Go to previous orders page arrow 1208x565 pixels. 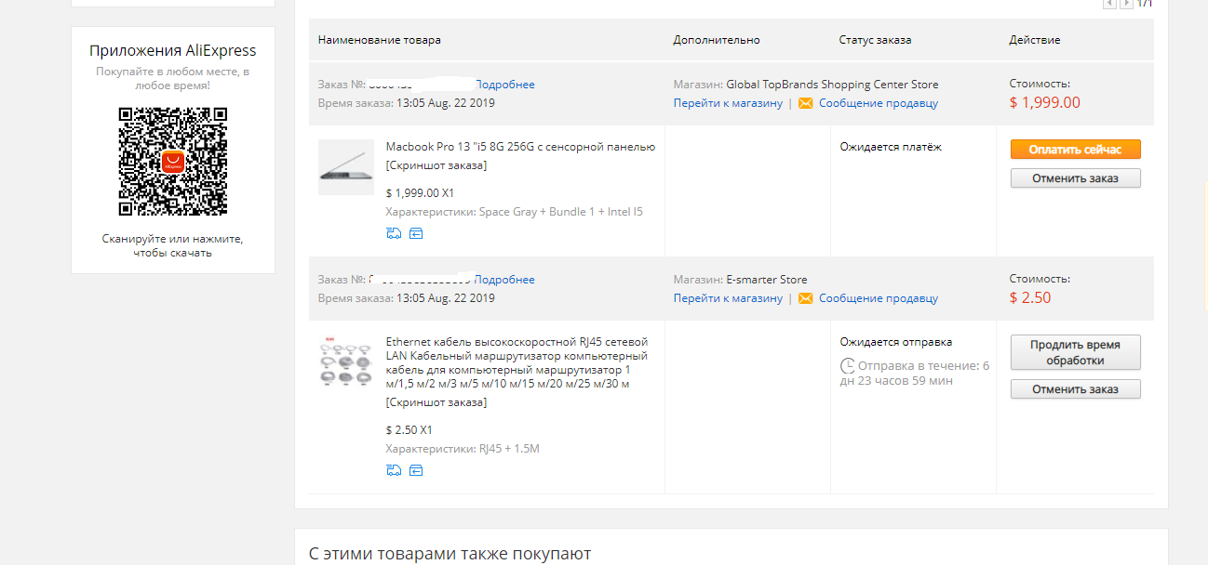1109,4
